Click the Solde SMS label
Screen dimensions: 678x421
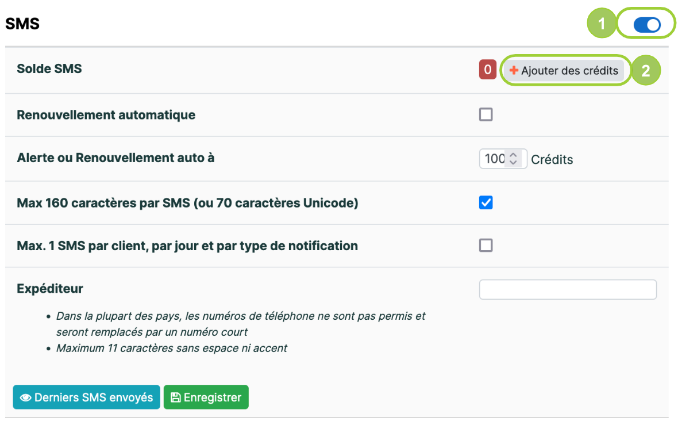pos(49,69)
